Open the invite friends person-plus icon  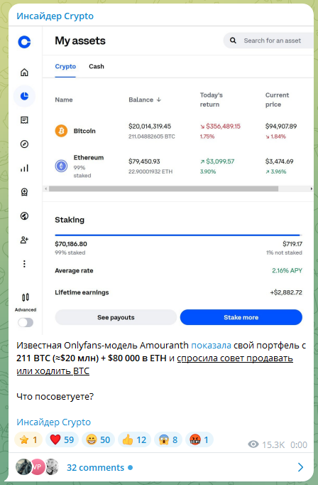(x=24, y=240)
